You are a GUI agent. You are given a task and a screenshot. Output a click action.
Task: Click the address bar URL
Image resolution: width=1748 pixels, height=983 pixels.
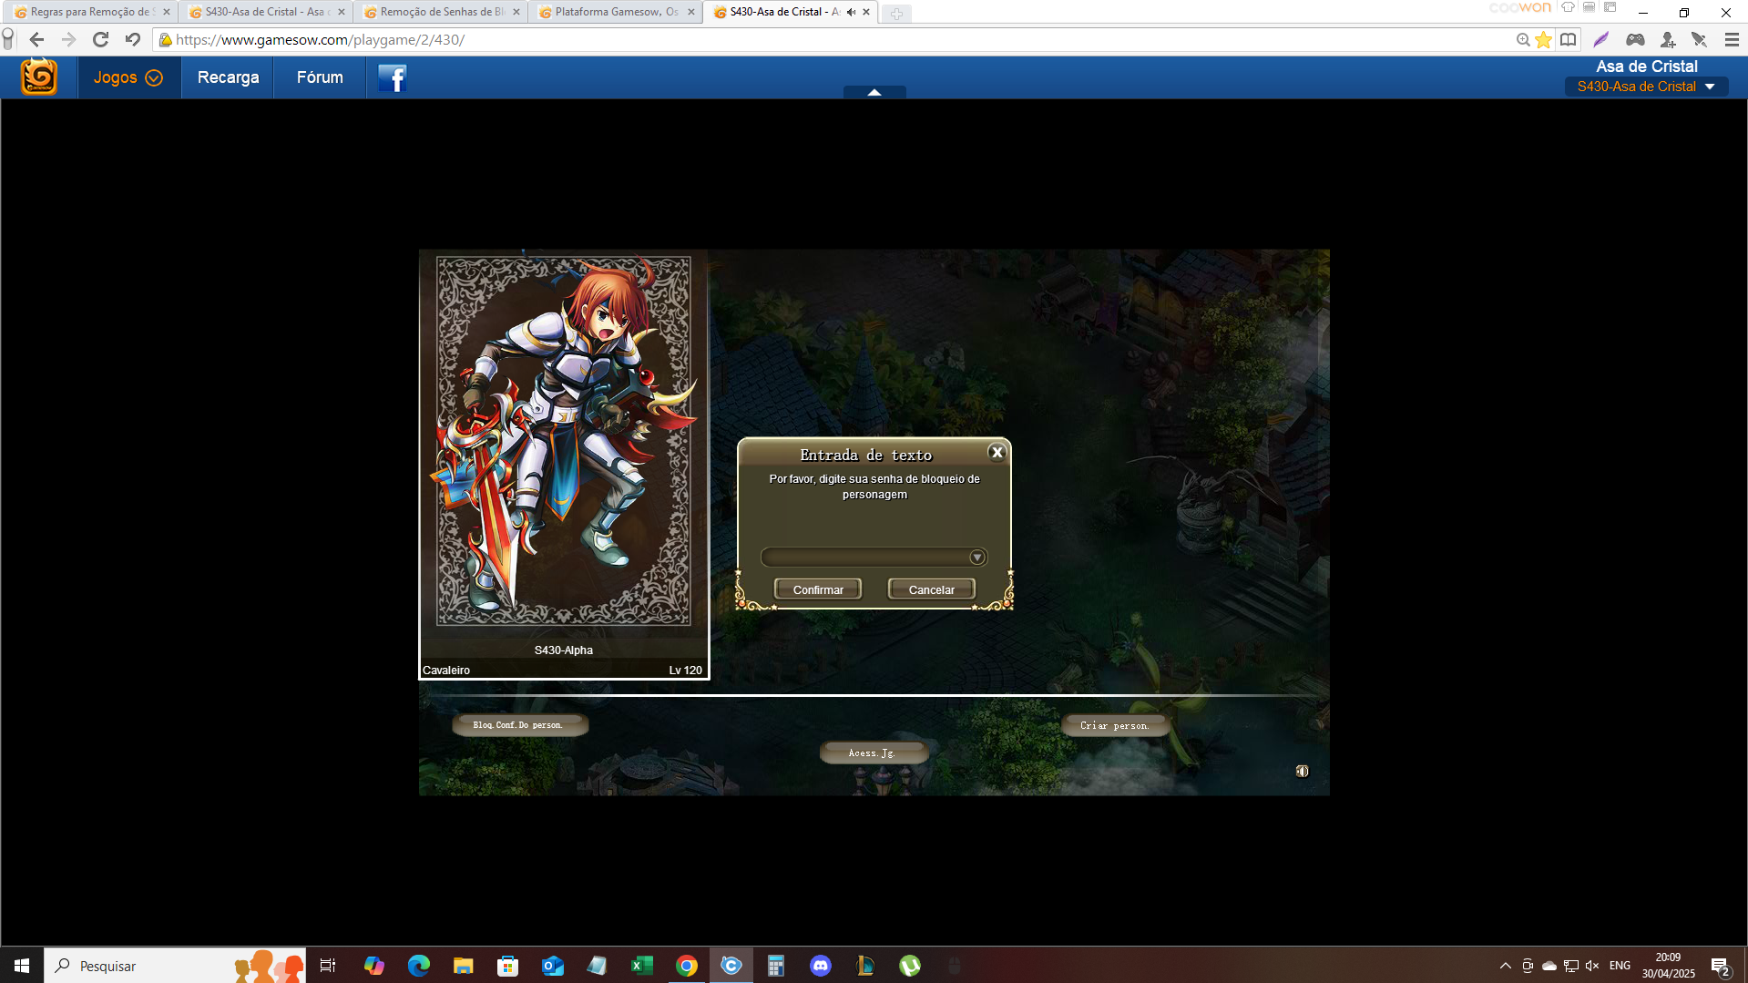[x=320, y=40]
